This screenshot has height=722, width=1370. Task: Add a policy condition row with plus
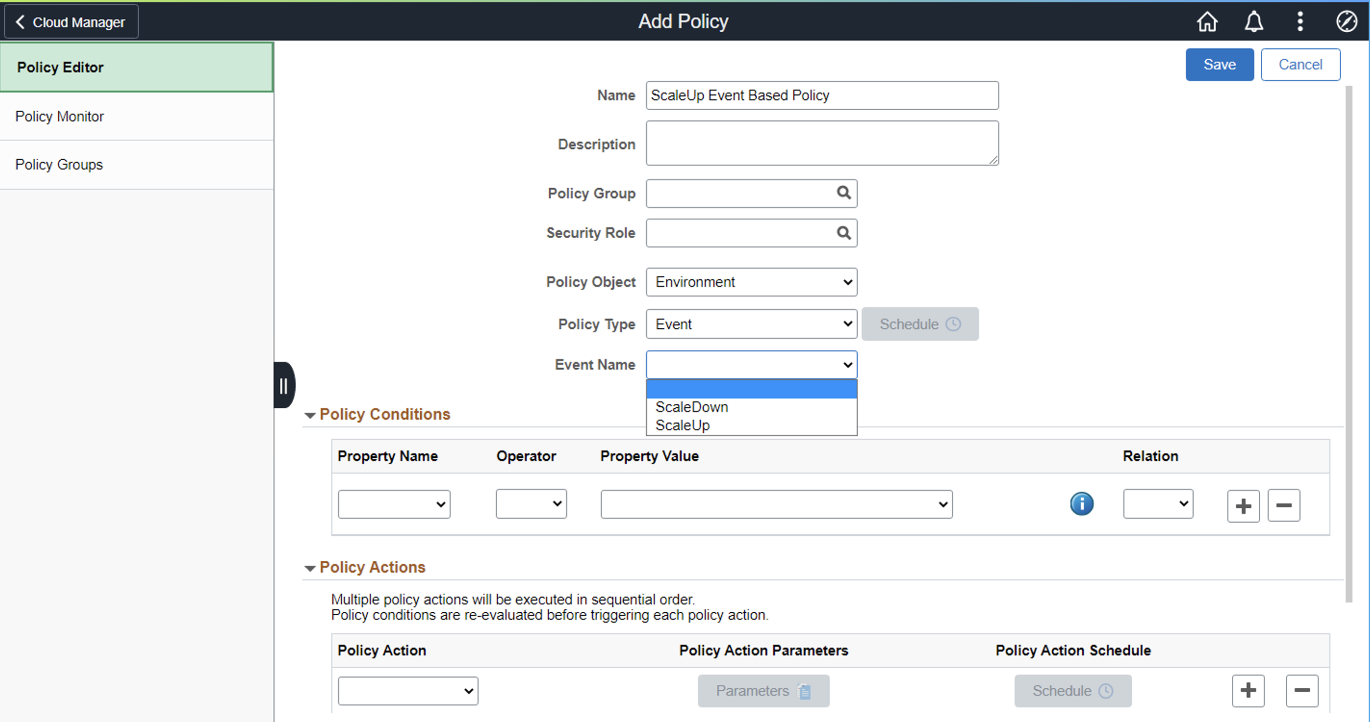pyautogui.click(x=1243, y=505)
